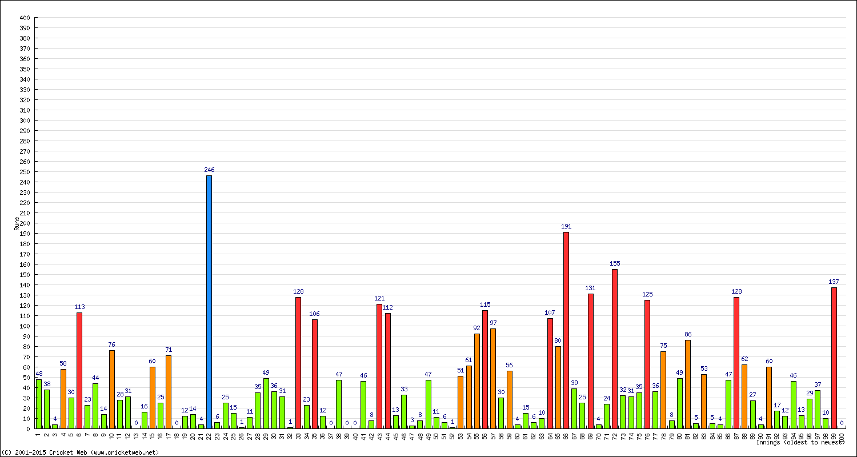Click the orange bar labeled 53
This screenshot has height=457, width=857.
704,401
